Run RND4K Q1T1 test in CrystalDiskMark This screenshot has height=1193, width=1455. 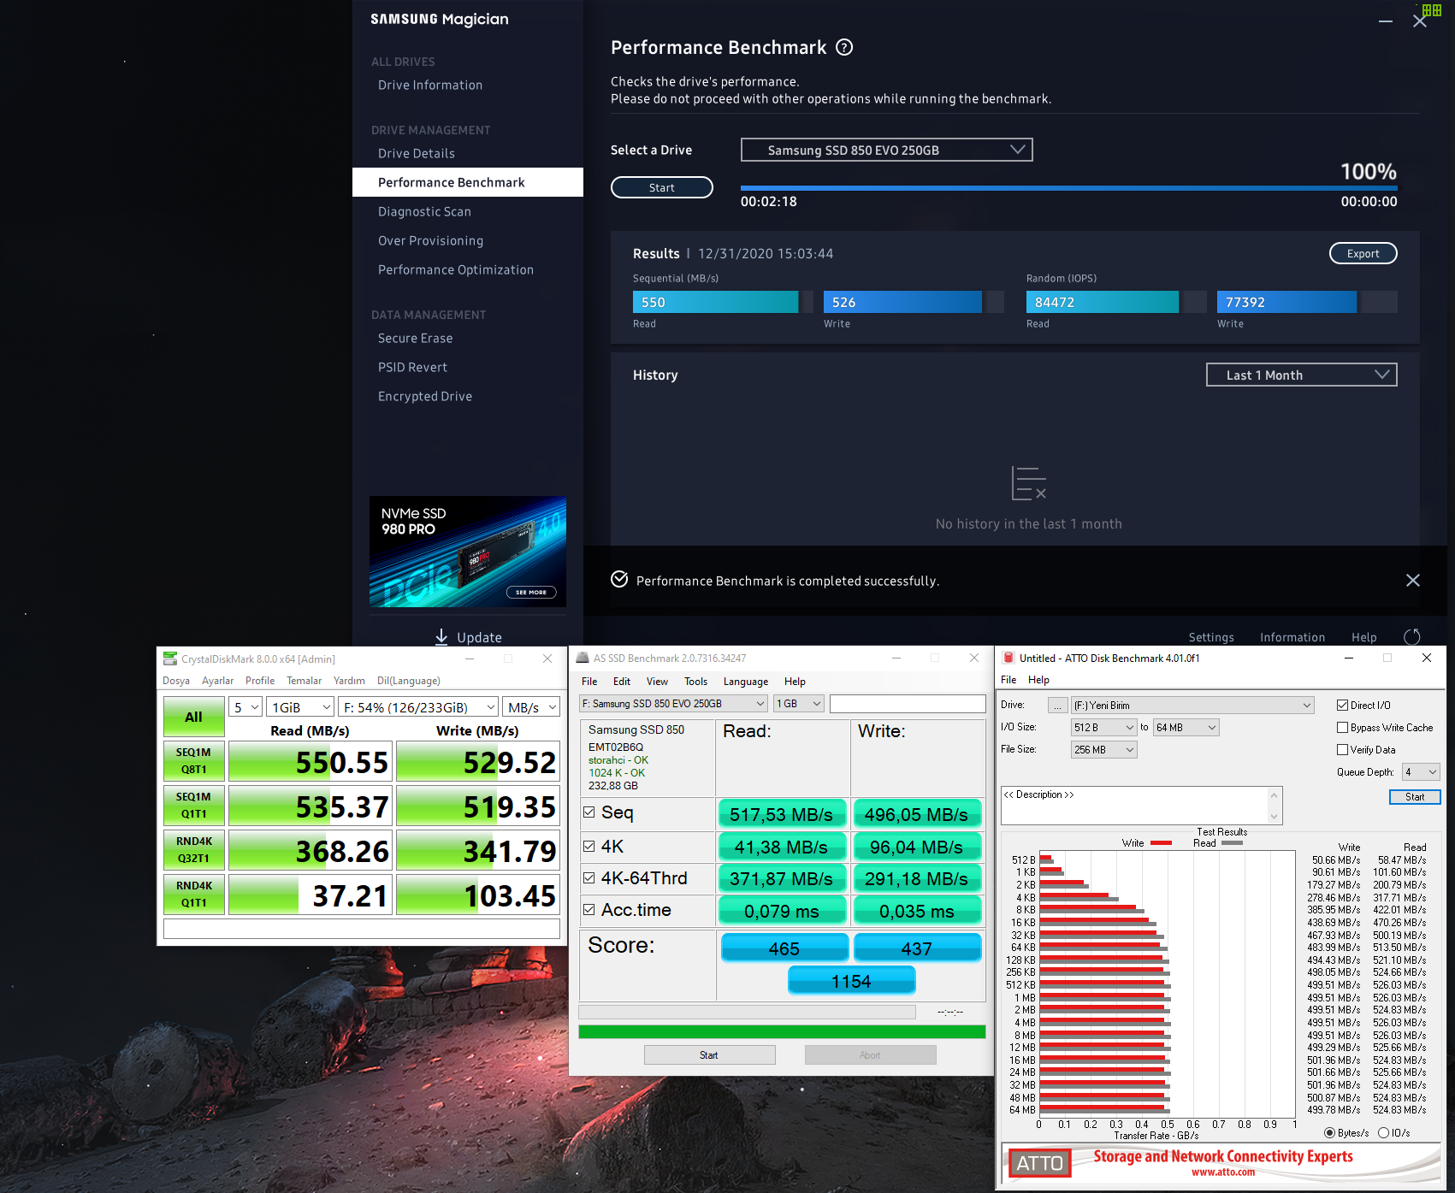pos(194,895)
